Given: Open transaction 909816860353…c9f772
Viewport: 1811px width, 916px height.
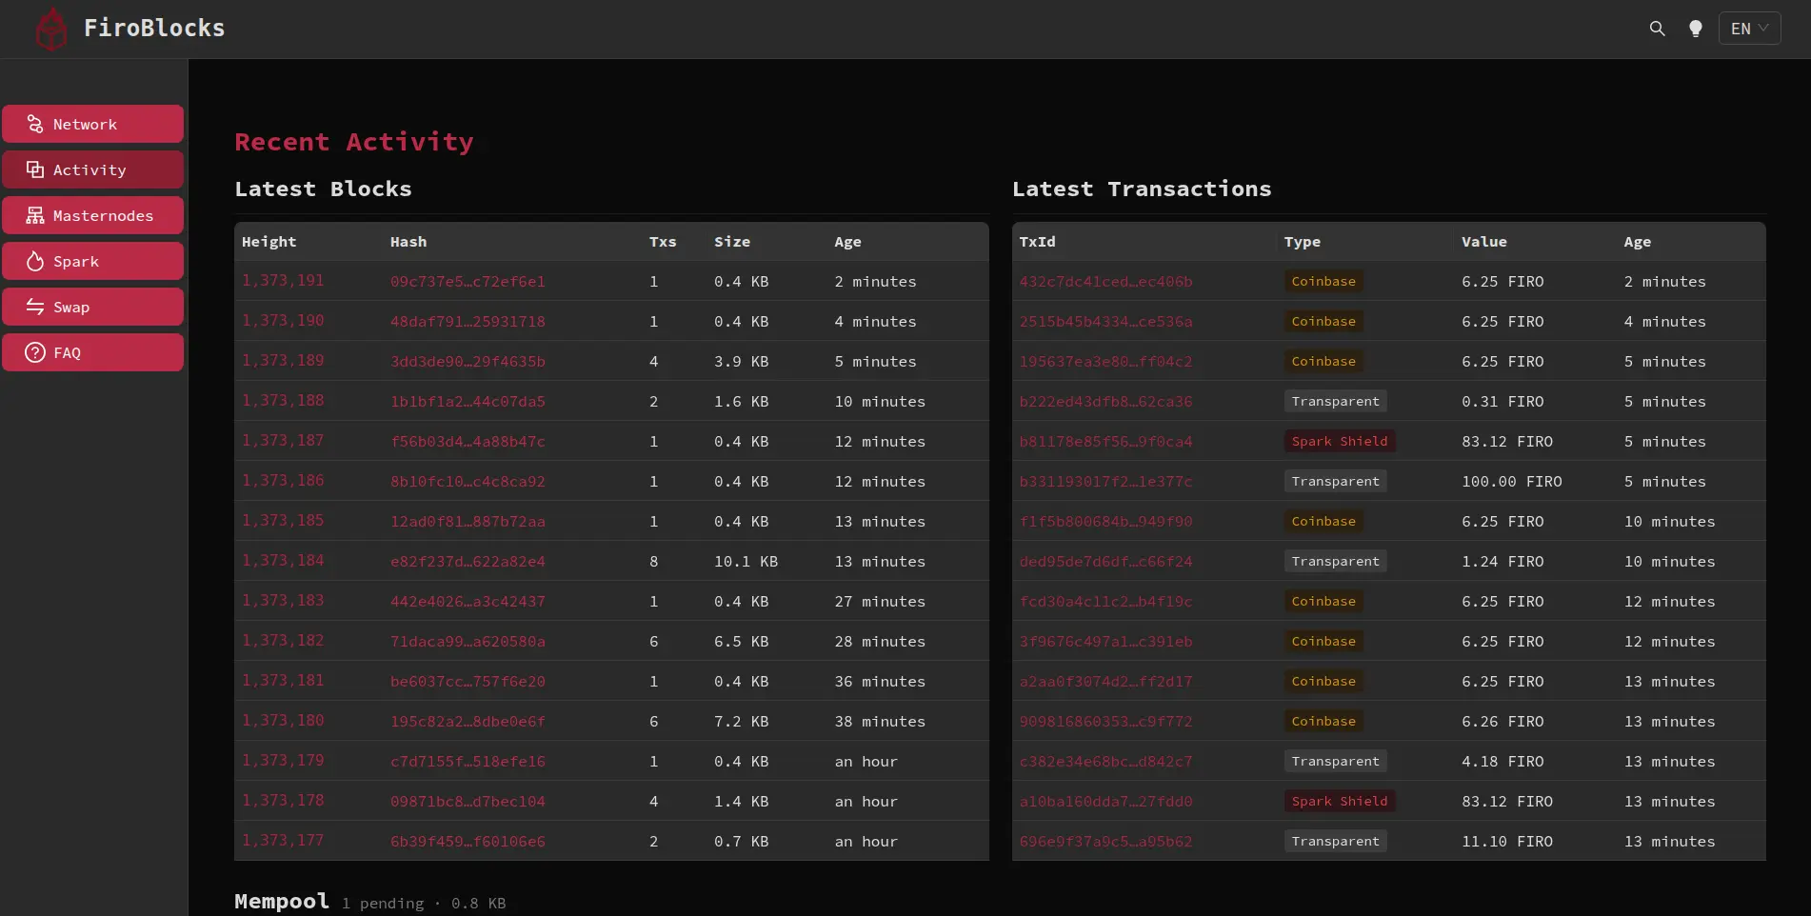Looking at the screenshot, I should tap(1105, 722).
